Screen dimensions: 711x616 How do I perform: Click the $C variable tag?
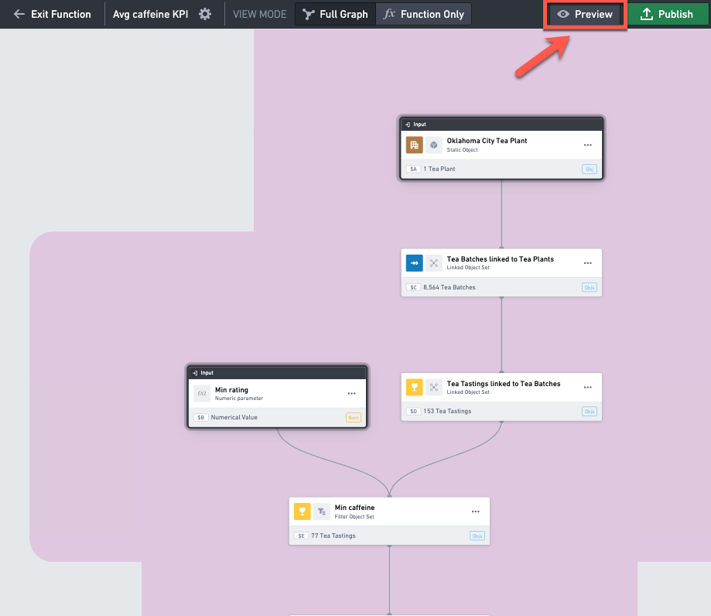click(x=413, y=288)
